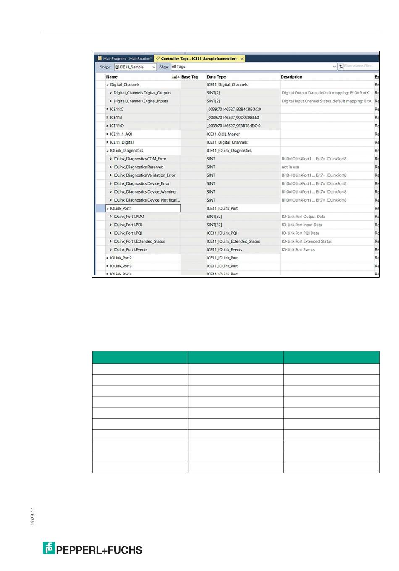Click description 'IO-Link Port Output Data'
This screenshot has width=399, height=571.
(x=303, y=217)
